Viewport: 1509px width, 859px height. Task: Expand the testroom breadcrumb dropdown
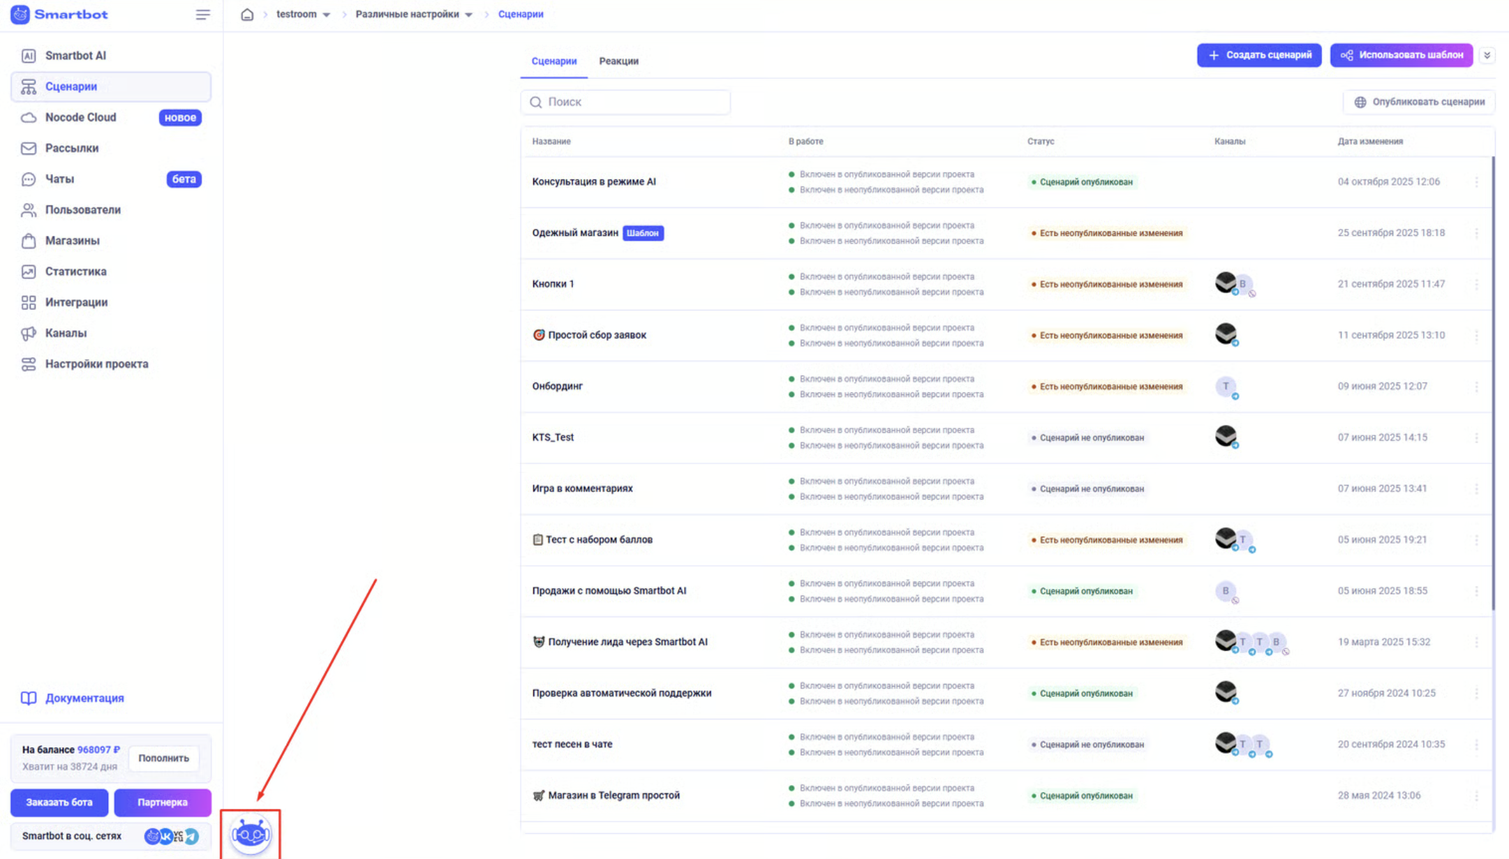click(327, 15)
